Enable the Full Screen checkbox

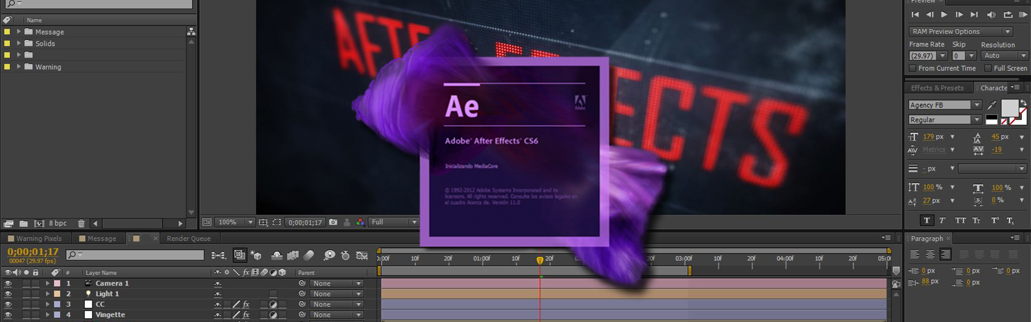coord(988,68)
